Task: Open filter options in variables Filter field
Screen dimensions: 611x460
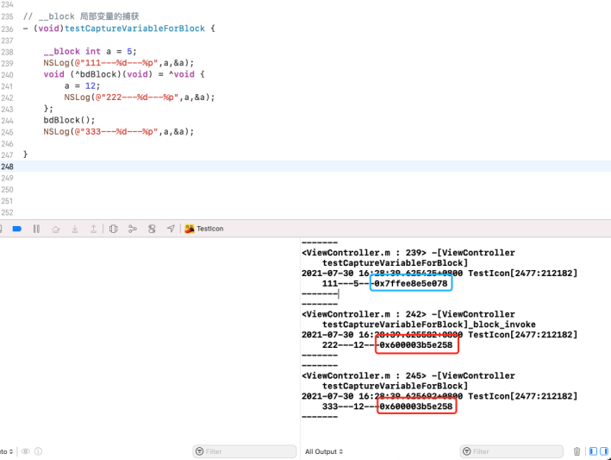Action: tap(200, 451)
